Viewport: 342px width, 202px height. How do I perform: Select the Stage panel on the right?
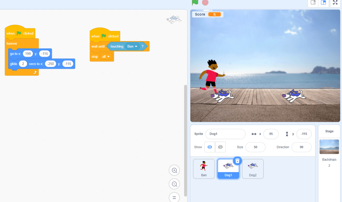(x=329, y=131)
